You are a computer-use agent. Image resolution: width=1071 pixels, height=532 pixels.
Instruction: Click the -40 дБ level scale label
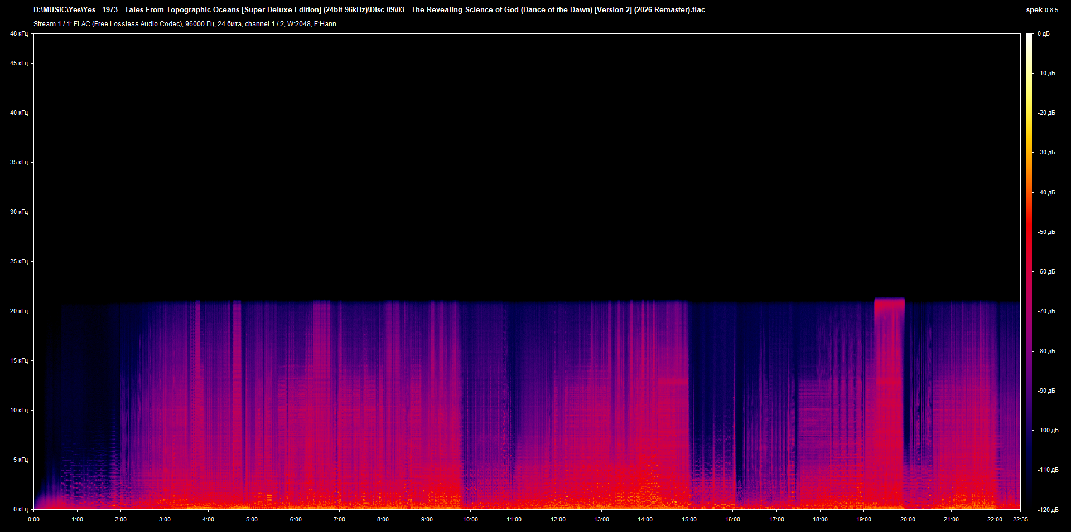coord(1046,193)
